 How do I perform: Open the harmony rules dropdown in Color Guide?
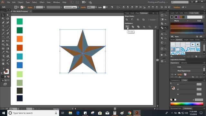pos(204,17)
